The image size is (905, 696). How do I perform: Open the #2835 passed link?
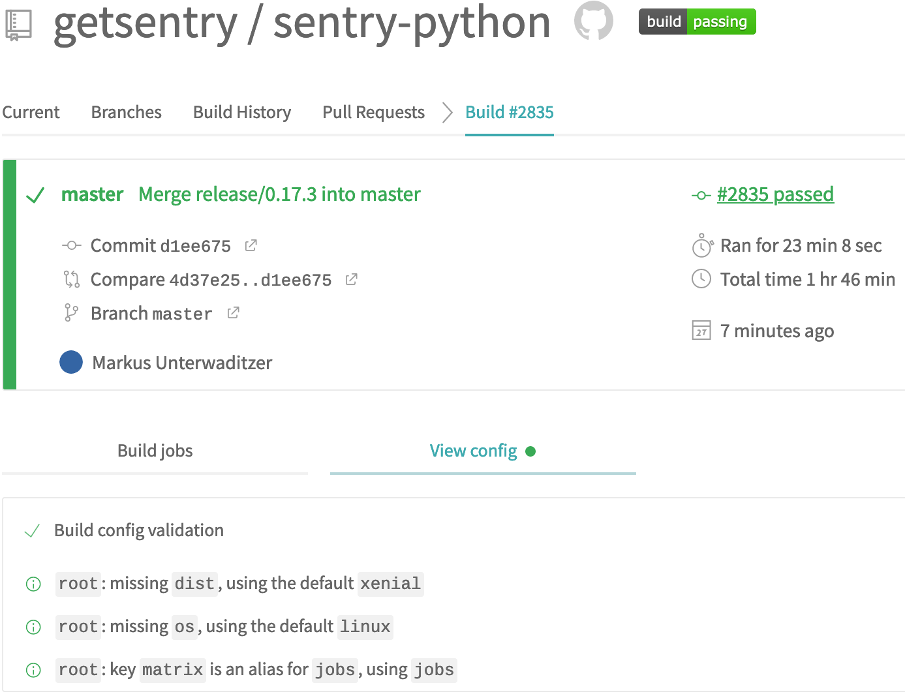point(775,194)
